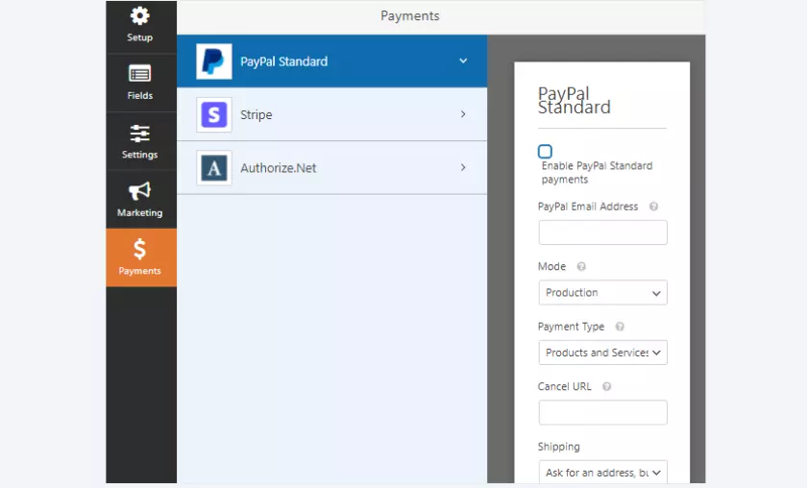Image resolution: width=807 pixels, height=488 pixels.
Task: Enable PayPal Standard payments checkbox
Action: [545, 152]
